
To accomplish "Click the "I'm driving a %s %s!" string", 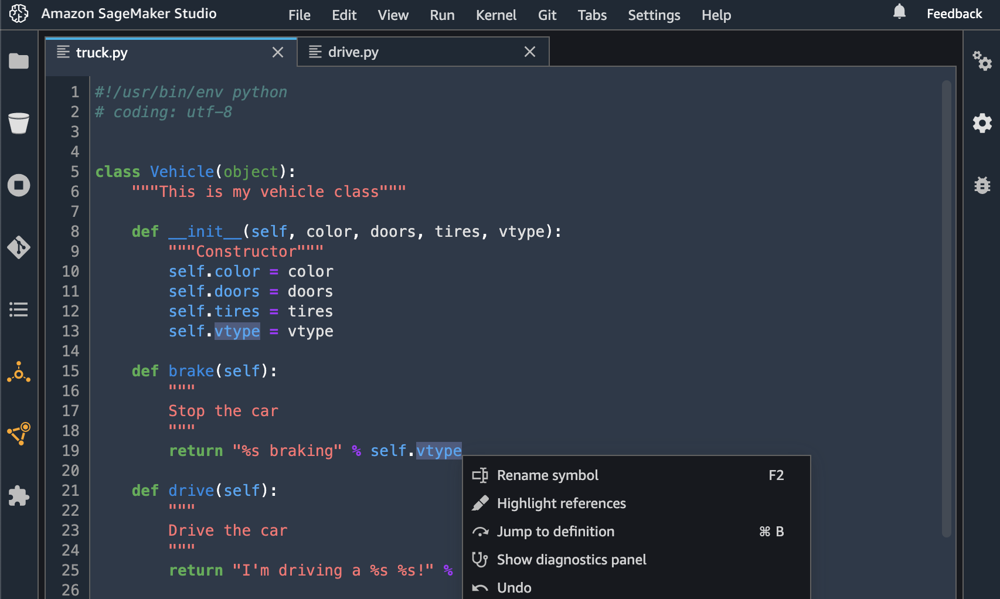I will [333, 570].
